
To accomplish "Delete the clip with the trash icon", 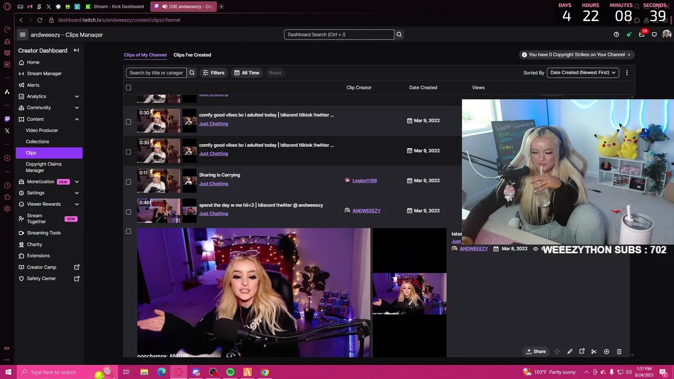I will pos(619,352).
